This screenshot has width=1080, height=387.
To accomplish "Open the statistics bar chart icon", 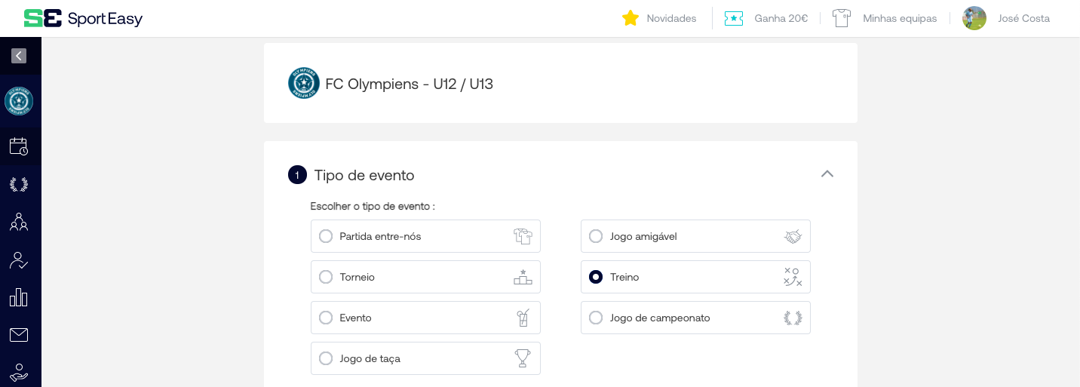I will pos(19,297).
